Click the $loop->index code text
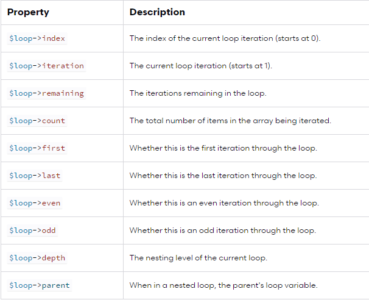369x300 pixels. tap(37, 38)
